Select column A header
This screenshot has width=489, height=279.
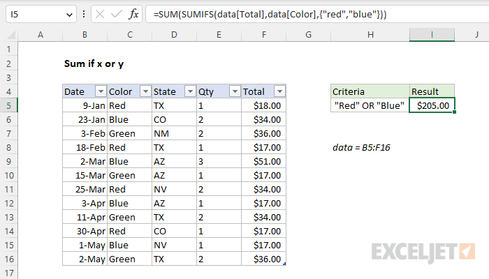pos(41,35)
